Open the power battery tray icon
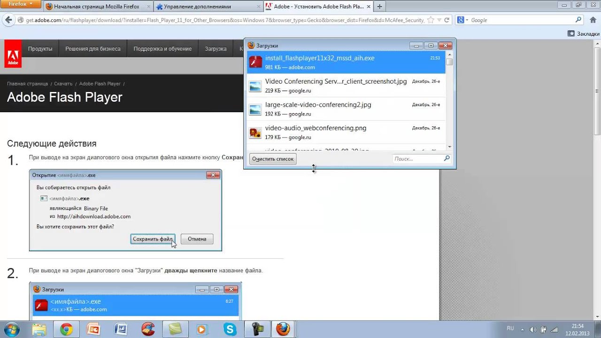 [x=544, y=330]
